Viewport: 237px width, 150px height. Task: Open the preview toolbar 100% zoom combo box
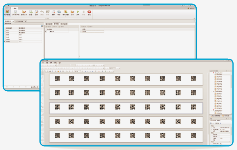(77, 71)
